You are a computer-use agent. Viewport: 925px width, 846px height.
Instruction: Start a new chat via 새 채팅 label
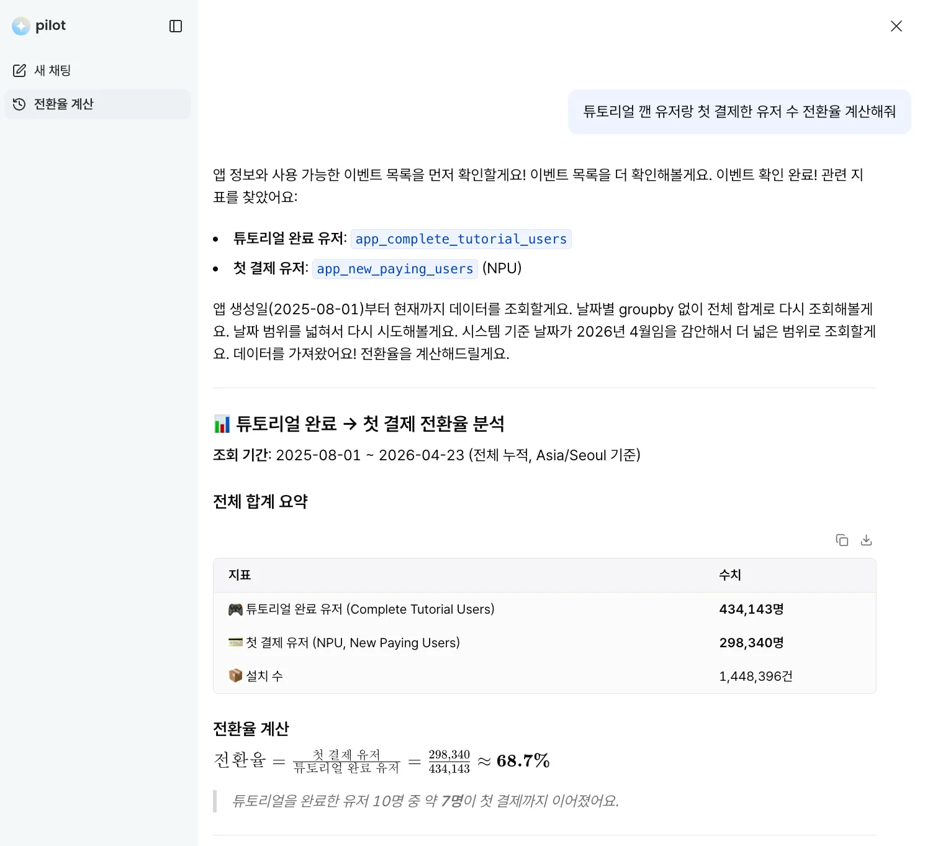(53, 71)
